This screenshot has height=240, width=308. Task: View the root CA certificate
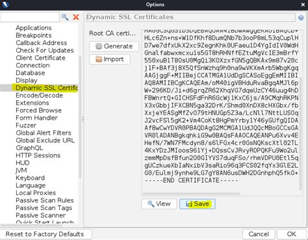pyautogui.click(x=159, y=204)
